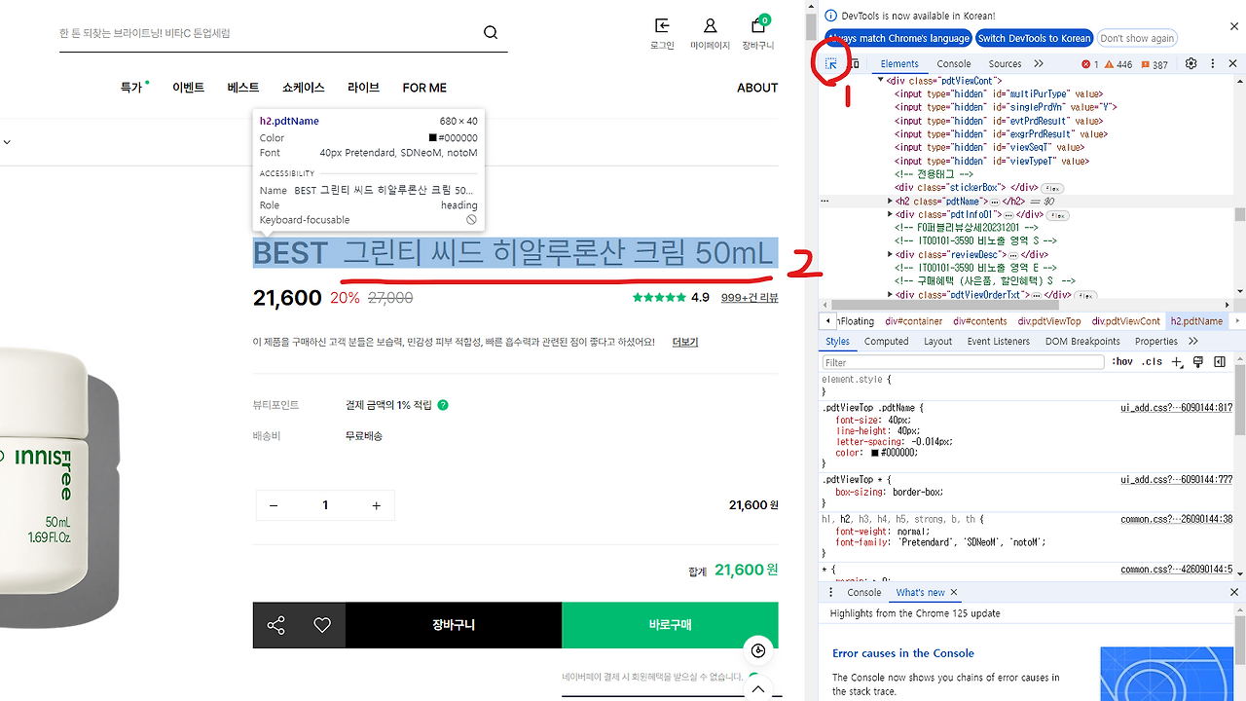Click the search magnifier on the shopping site
This screenshot has height=701, width=1246.
pos(490,32)
